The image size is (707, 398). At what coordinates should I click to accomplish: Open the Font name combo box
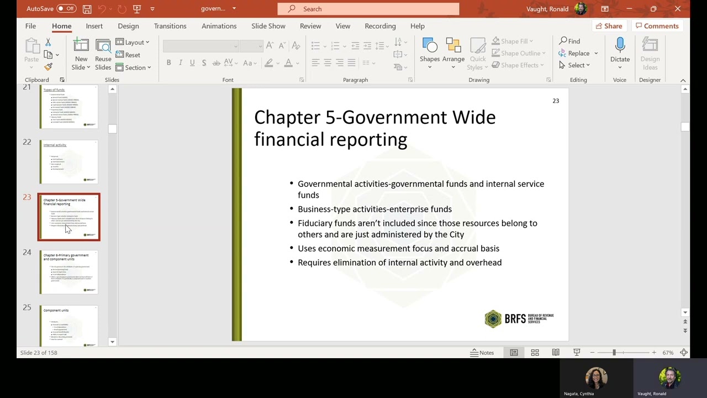[x=201, y=46]
